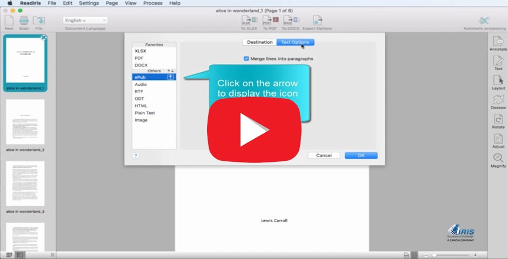The height and width of the screenshot is (259, 508).
Task: Start Automatic processing
Action: tap(484, 21)
